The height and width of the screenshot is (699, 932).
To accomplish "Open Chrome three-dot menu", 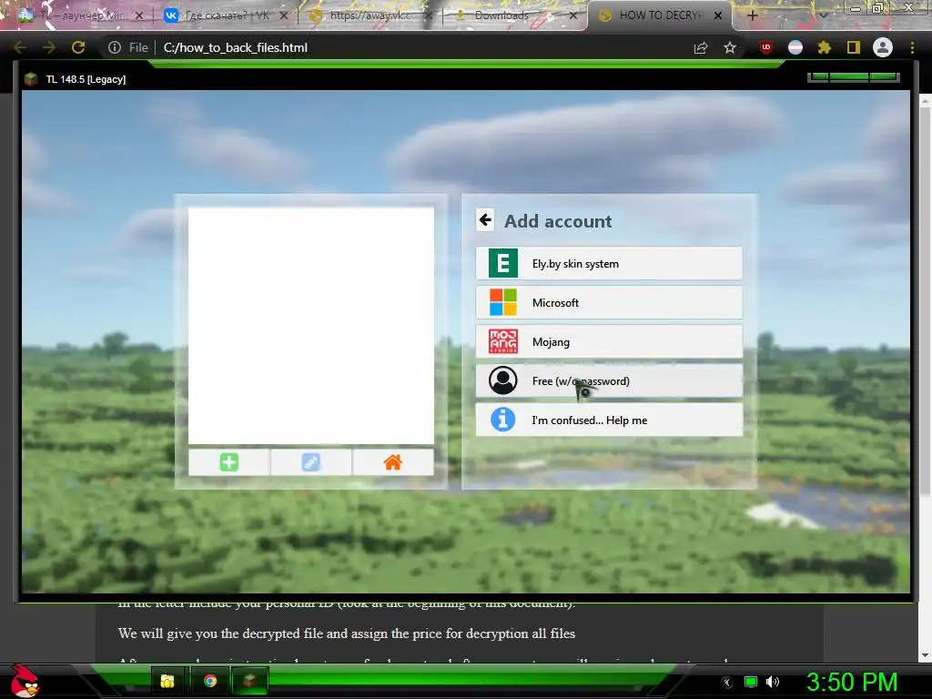I will pyautogui.click(x=912, y=47).
